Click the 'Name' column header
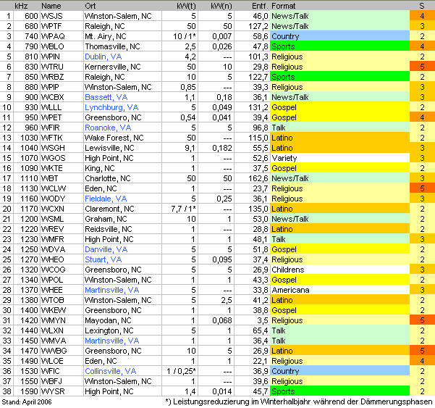This screenshot has height=408, width=435. [51, 6]
